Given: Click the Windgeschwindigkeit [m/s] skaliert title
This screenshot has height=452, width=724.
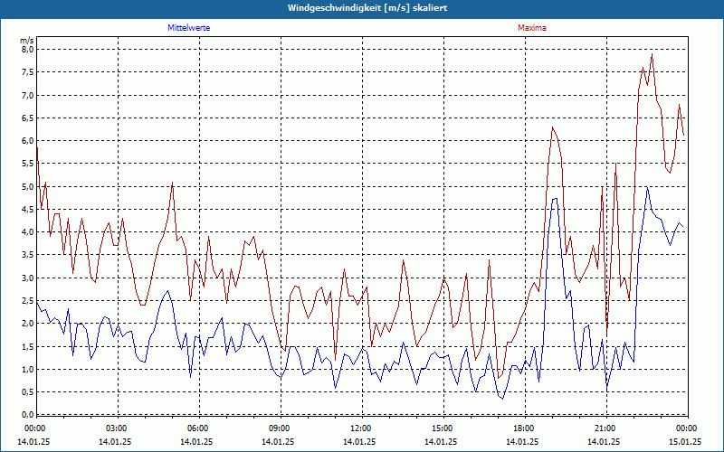Looking at the screenshot, I should [x=367, y=8].
